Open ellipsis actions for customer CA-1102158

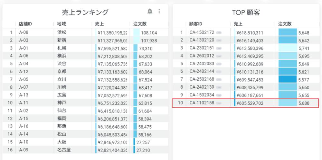pyautogui.click(x=219, y=103)
